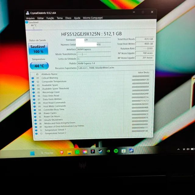195x195 pixels.
Task: Click the Padrão field showing NVM Express 1.4
Action: click(x=115, y=63)
